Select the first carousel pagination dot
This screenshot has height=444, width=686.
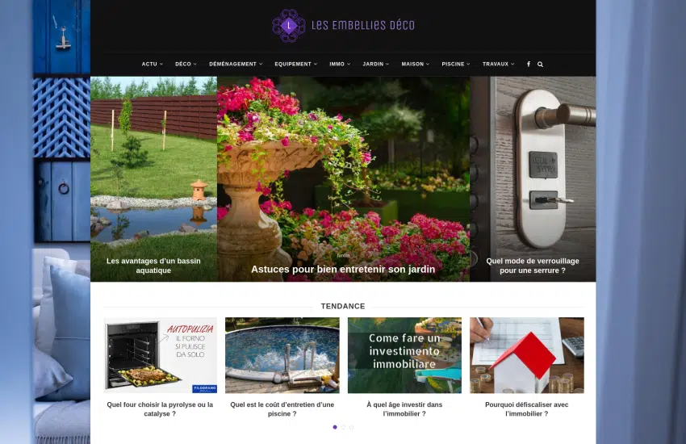[x=335, y=427]
